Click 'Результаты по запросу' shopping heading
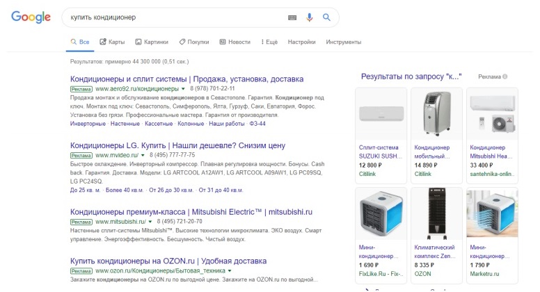The image size is (540, 292). coord(411,76)
